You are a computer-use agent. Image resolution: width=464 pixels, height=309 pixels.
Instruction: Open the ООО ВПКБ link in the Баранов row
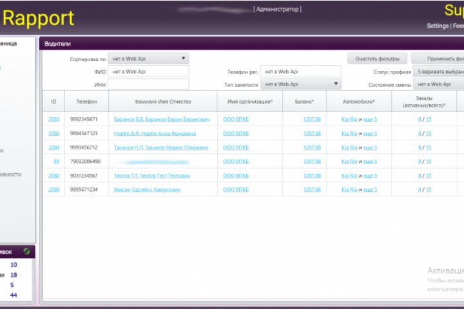pos(236,119)
